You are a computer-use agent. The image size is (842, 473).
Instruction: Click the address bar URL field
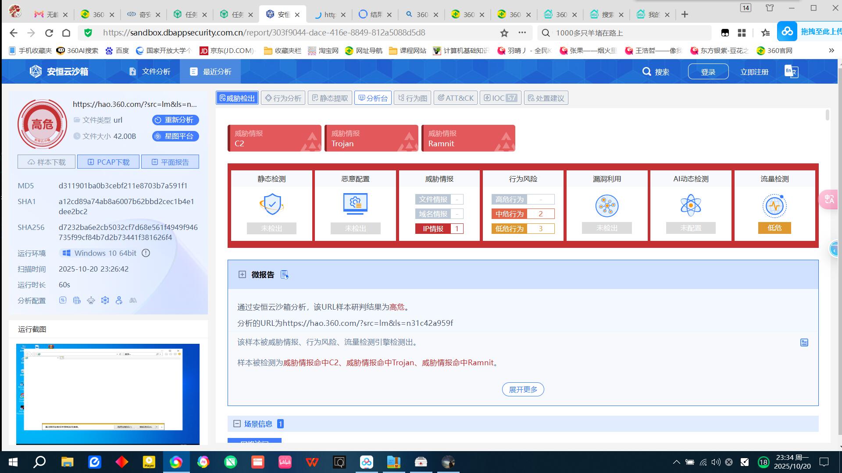(289, 33)
